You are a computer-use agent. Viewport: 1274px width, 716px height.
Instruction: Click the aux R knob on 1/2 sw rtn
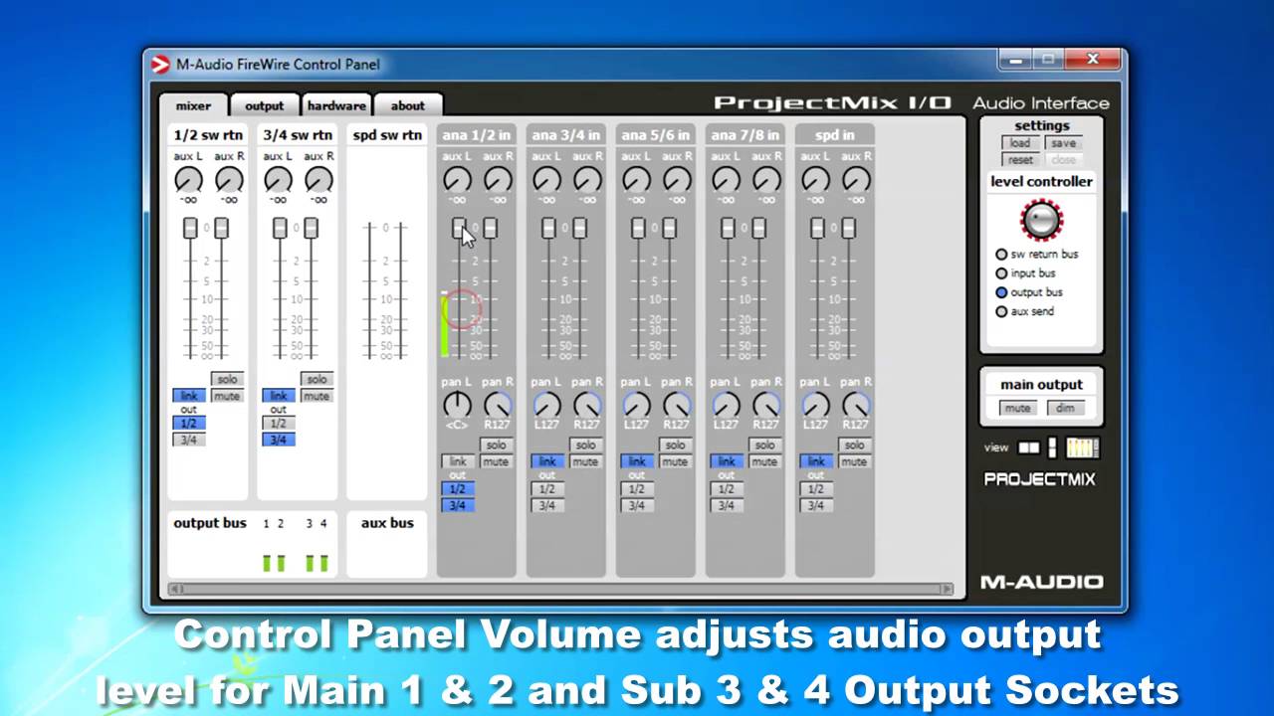pyautogui.click(x=229, y=180)
